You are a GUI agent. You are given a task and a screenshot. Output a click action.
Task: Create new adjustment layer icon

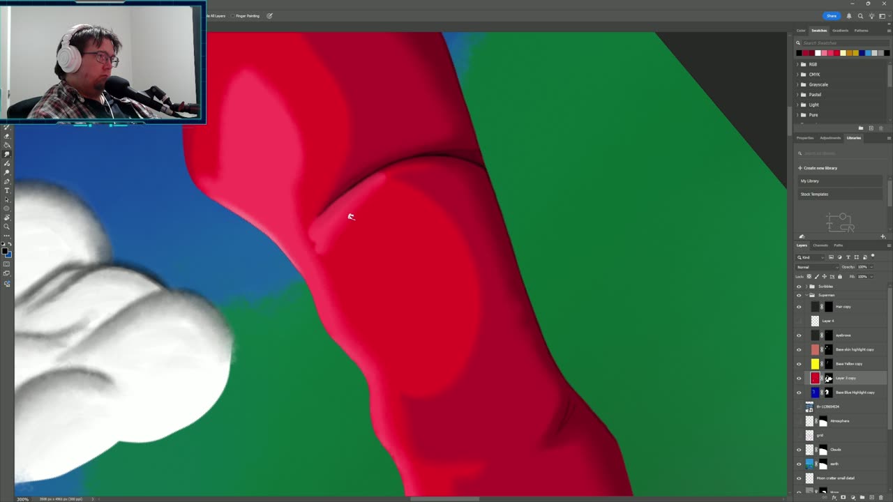tap(853, 497)
